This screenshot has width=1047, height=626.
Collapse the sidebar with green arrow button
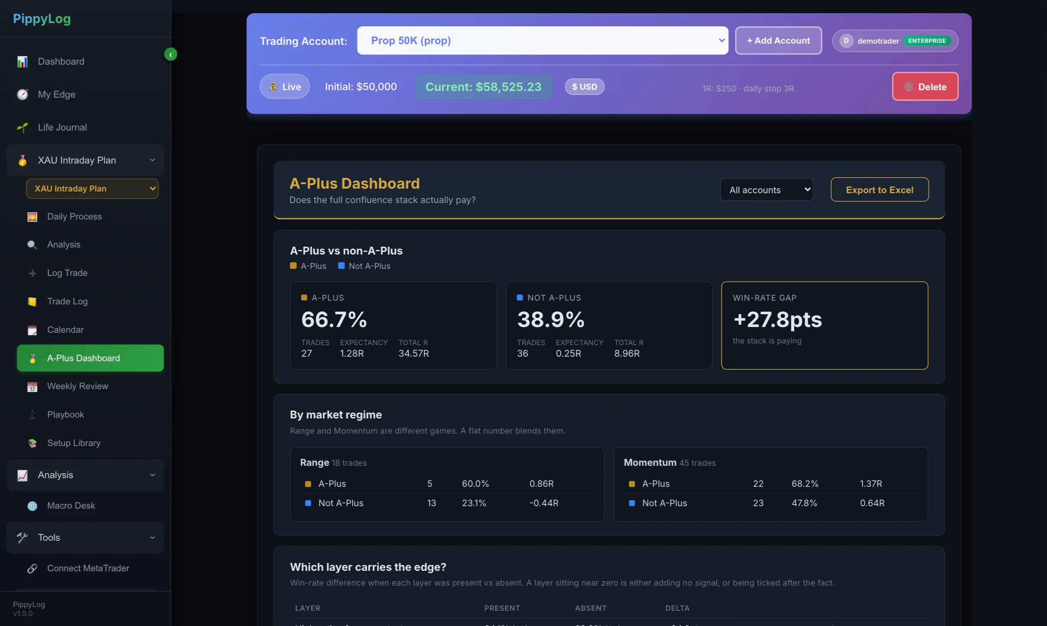[x=171, y=54]
